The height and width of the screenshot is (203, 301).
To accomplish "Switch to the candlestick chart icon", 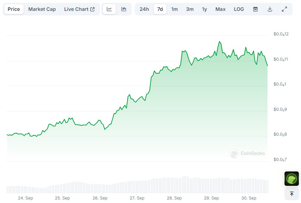I will pos(124,9).
